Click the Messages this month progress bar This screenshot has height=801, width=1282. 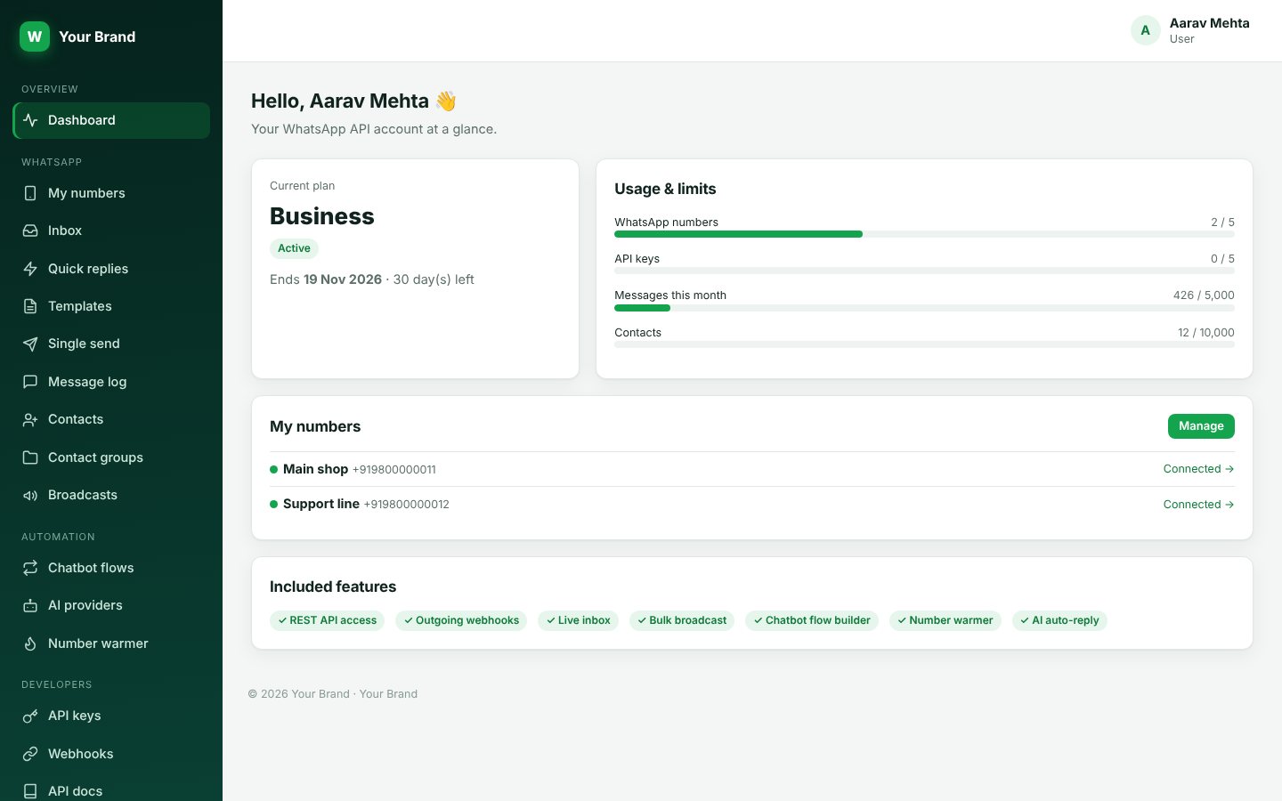924,308
